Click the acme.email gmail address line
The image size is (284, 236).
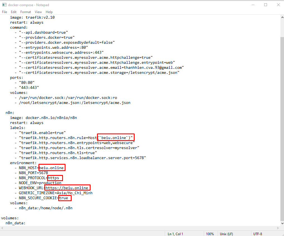click(99, 67)
